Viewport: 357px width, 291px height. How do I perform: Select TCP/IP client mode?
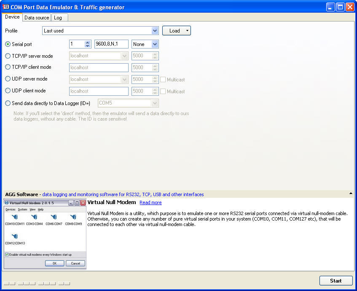[8, 67]
